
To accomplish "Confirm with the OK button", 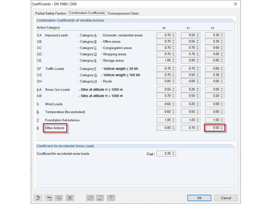I will 199,198.
